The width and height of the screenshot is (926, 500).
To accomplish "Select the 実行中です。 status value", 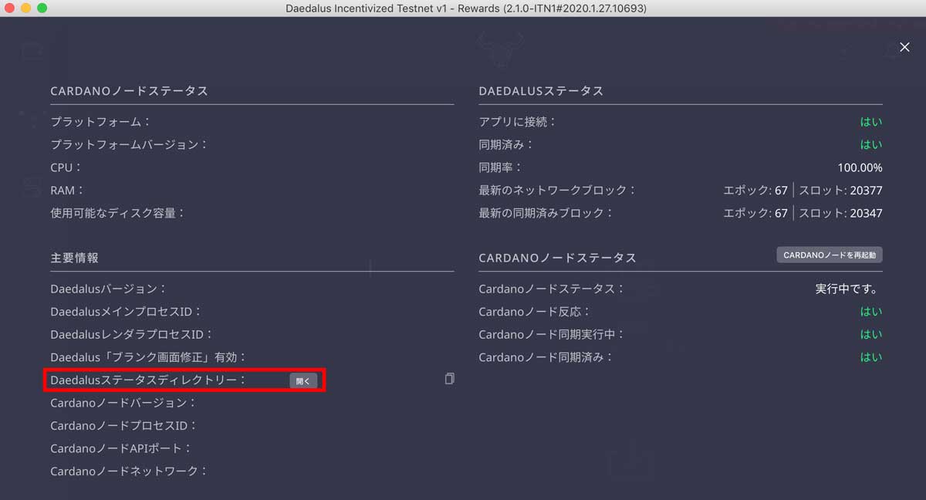I will [849, 289].
